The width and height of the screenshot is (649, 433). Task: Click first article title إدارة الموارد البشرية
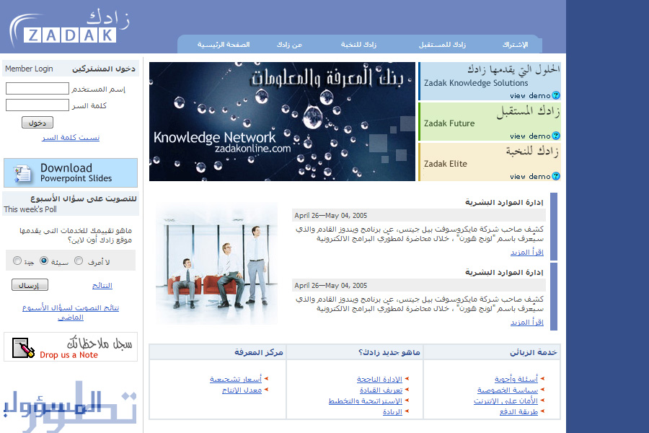click(x=504, y=202)
